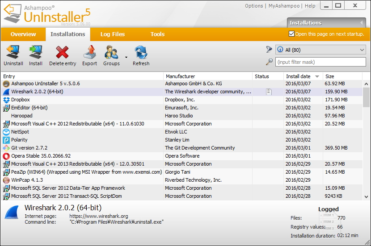Click the Git version 2.7.2 icon

[x=6, y=148]
